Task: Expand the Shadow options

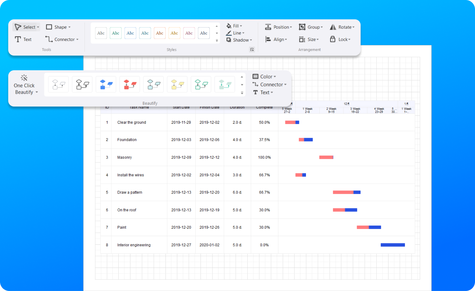Action: coord(239,40)
